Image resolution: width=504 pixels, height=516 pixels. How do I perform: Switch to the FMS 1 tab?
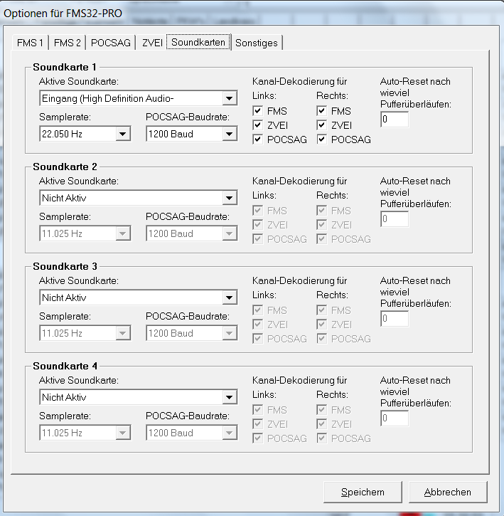click(x=31, y=43)
